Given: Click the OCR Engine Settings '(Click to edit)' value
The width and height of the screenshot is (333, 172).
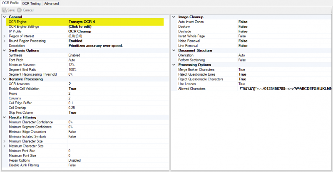Looking at the screenshot, I should click(x=80, y=27).
